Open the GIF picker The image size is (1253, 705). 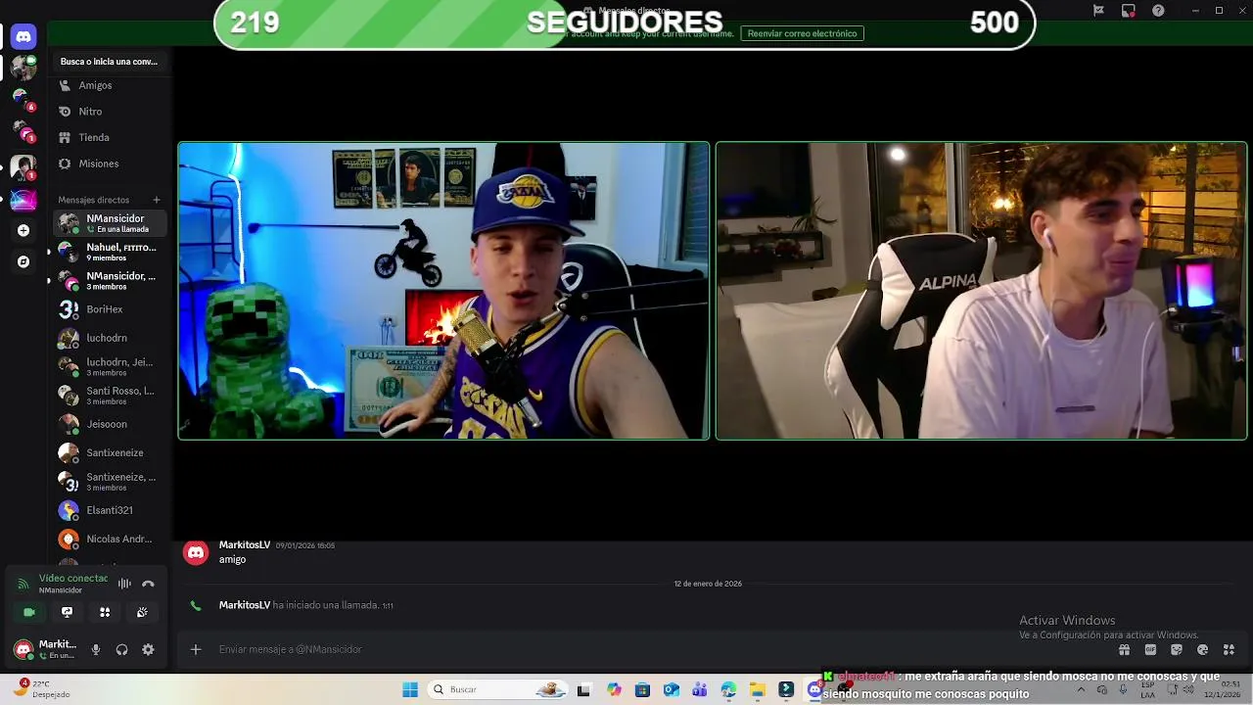(1150, 649)
